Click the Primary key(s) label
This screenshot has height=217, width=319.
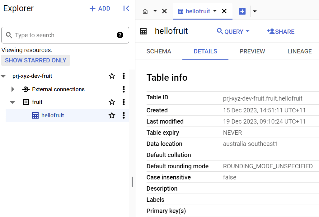[x=166, y=211]
